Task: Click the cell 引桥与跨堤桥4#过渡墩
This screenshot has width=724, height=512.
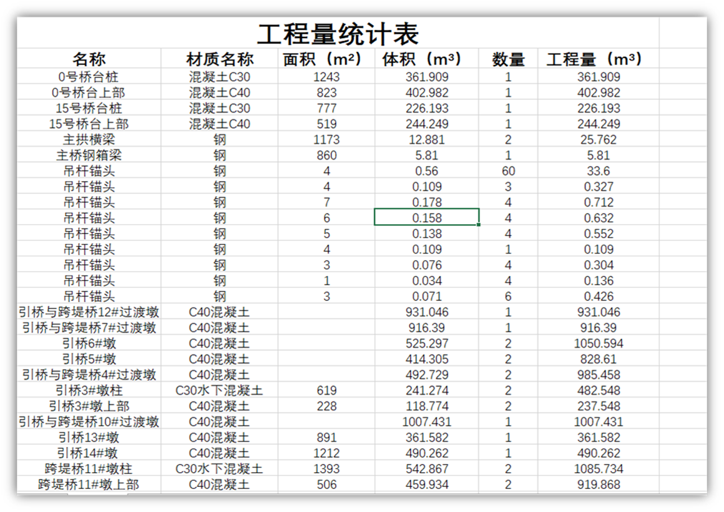Action: tap(89, 375)
